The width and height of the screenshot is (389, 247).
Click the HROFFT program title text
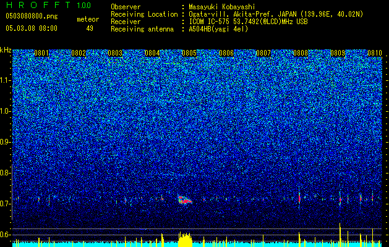(38, 5)
